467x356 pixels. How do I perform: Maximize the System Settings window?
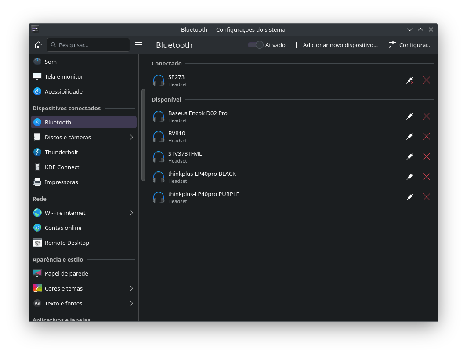point(420,29)
